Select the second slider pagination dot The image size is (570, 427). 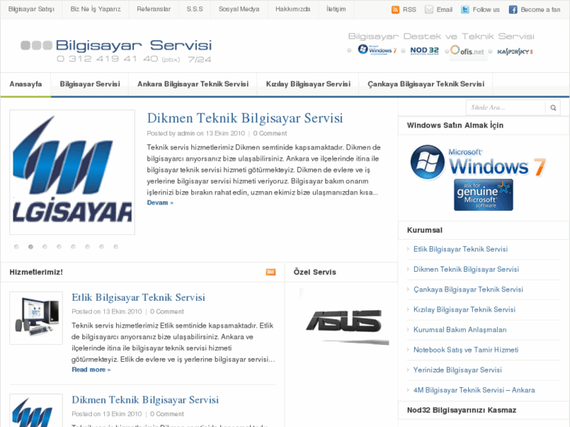[31, 247]
